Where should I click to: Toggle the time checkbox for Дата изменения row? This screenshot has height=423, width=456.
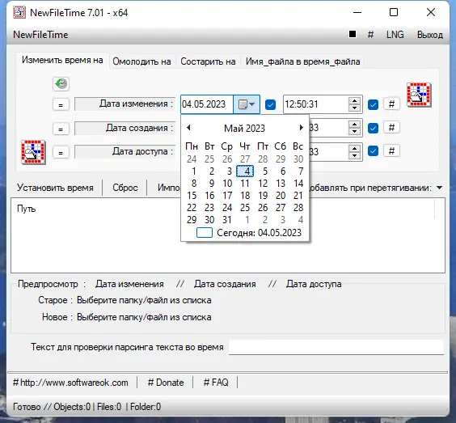click(373, 104)
